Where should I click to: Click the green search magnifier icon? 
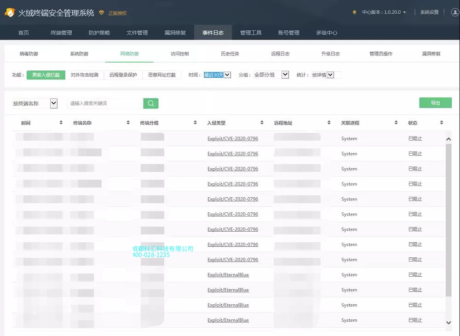[x=150, y=103]
